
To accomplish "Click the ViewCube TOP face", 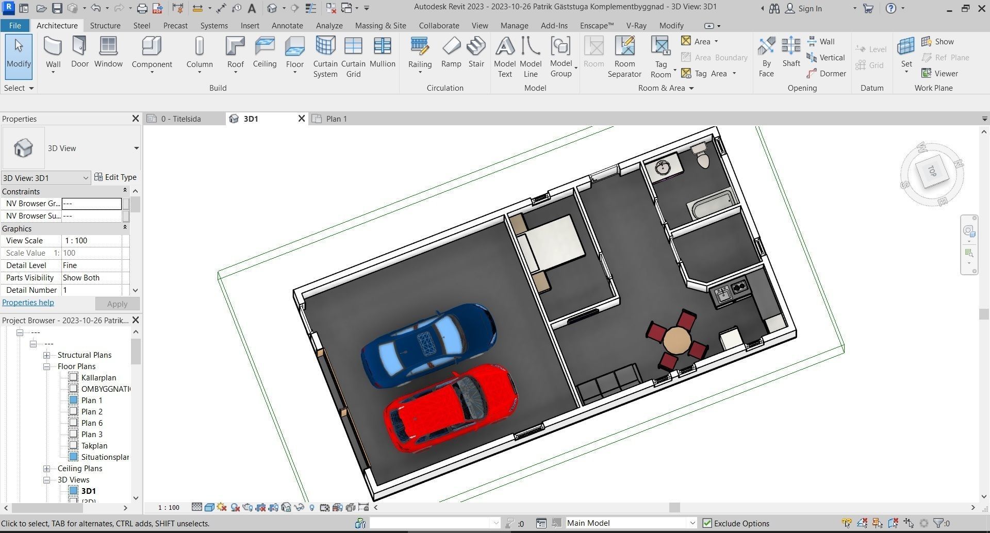I will pyautogui.click(x=932, y=172).
